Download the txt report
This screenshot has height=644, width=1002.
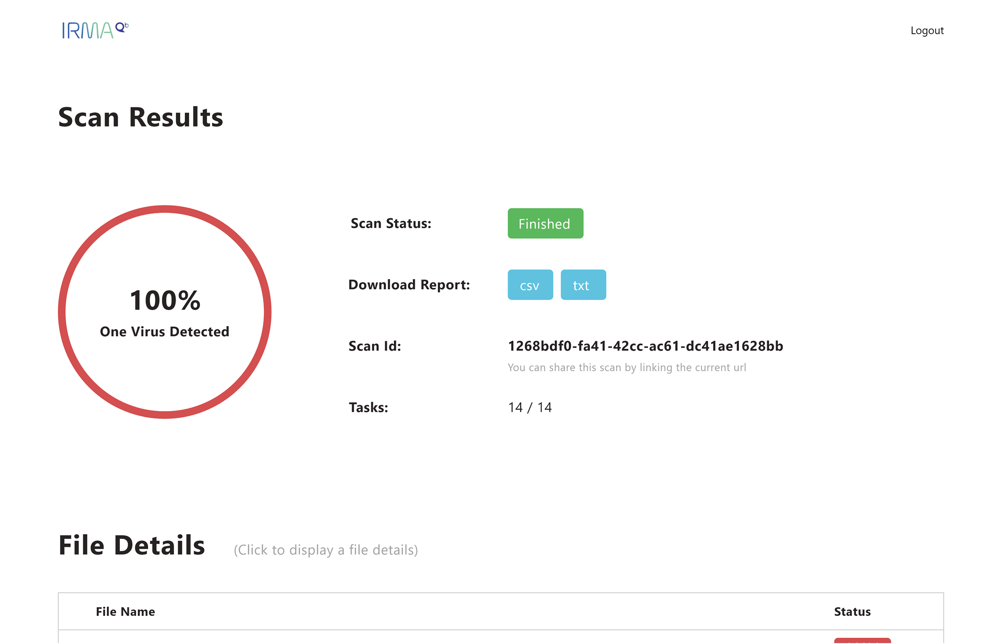click(583, 285)
